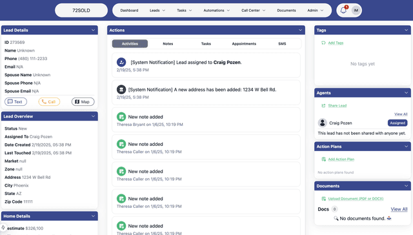
Task: Expand the Automations navigation dropdown
Action: (x=217, y=10)
